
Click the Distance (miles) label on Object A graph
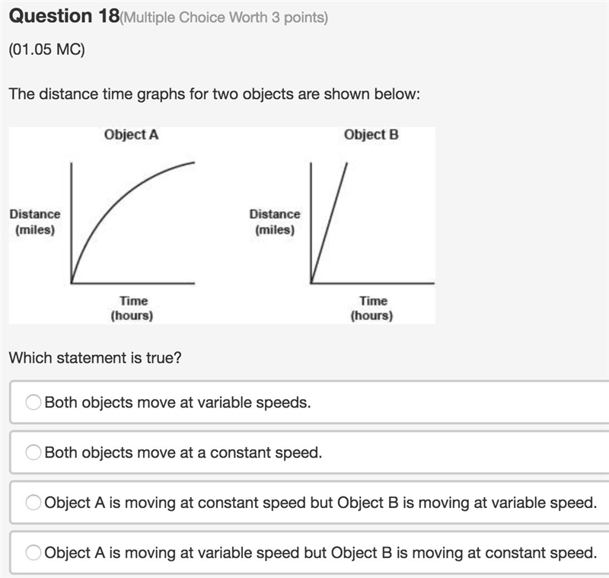(35, 222)
